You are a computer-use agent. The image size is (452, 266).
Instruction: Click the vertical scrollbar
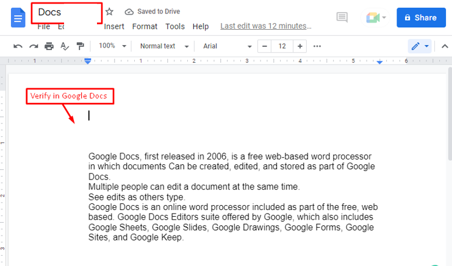click(450, 114)
